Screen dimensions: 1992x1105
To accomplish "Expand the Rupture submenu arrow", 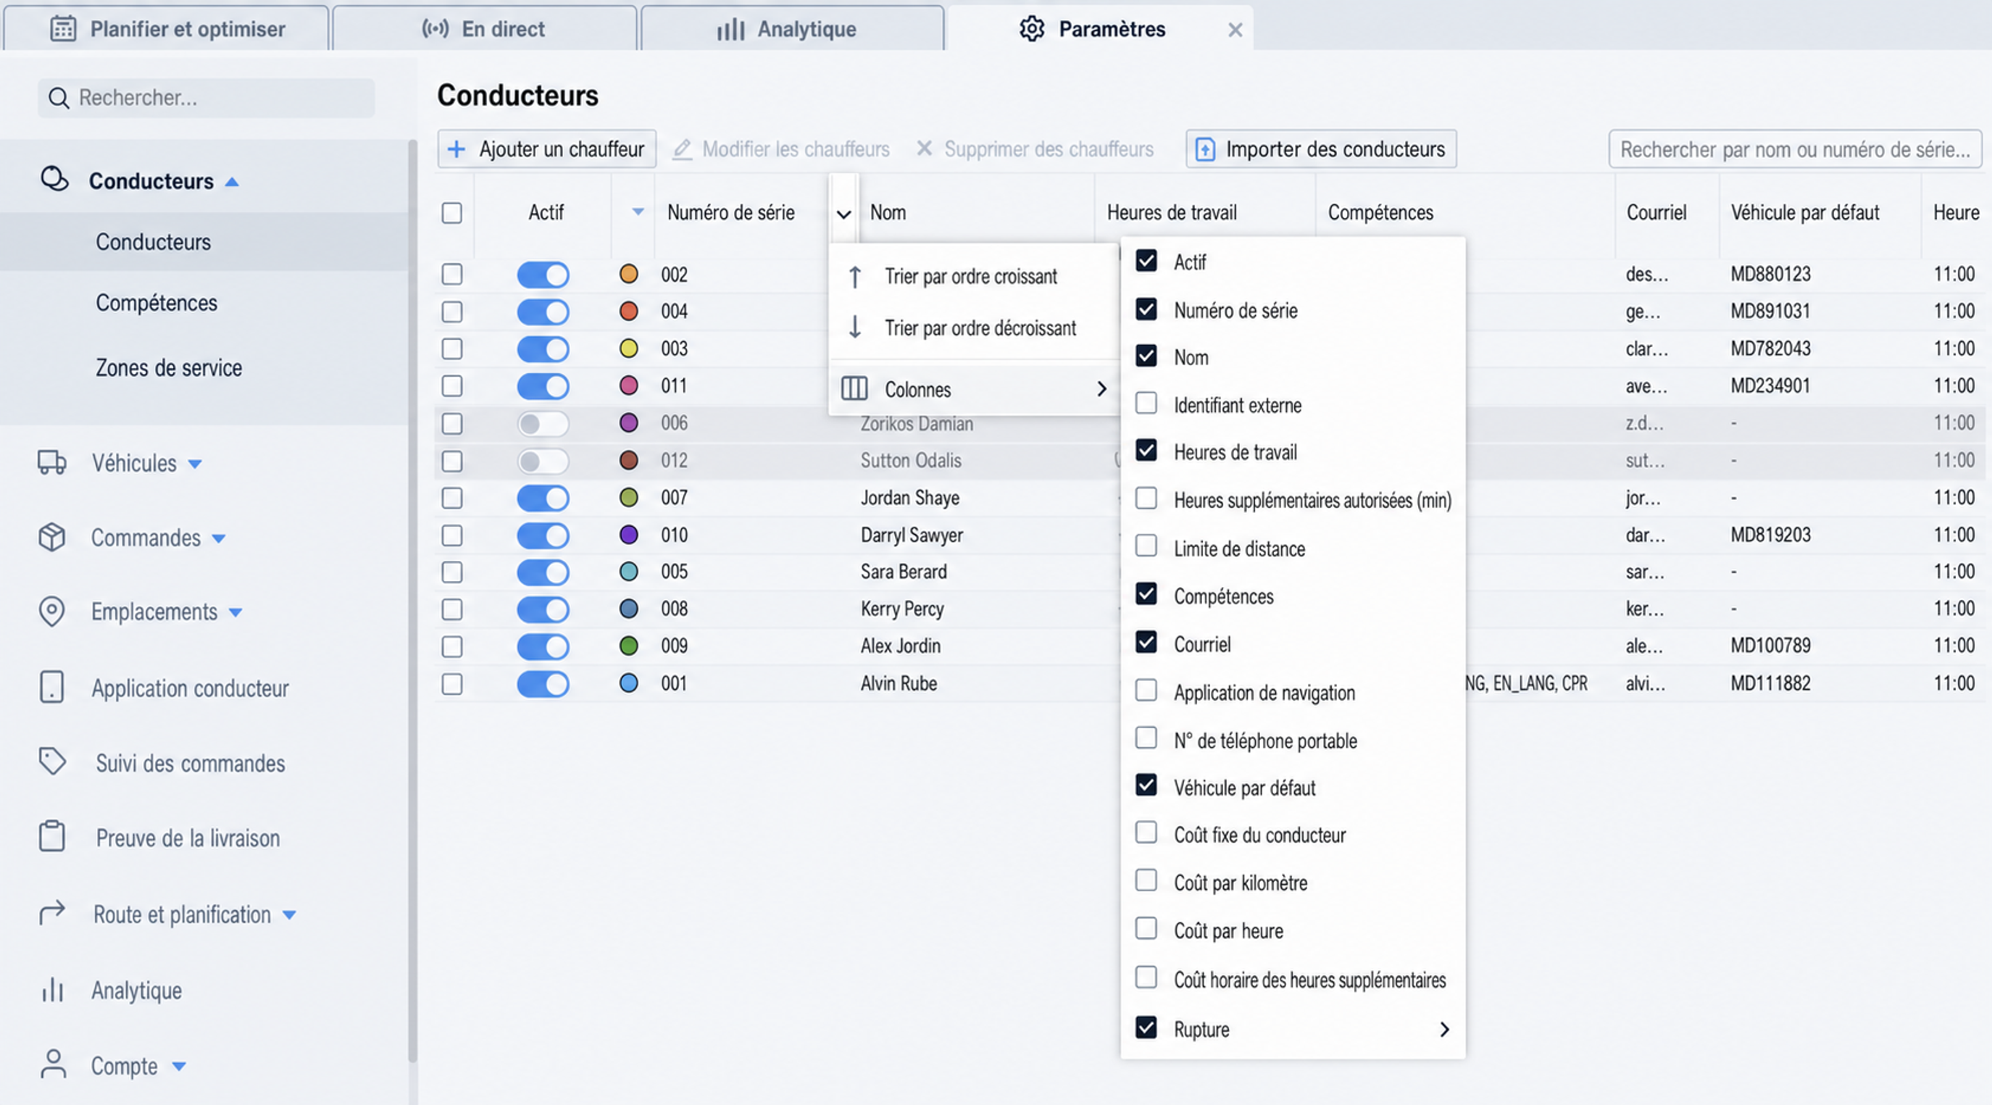I will (1443, 1029).
